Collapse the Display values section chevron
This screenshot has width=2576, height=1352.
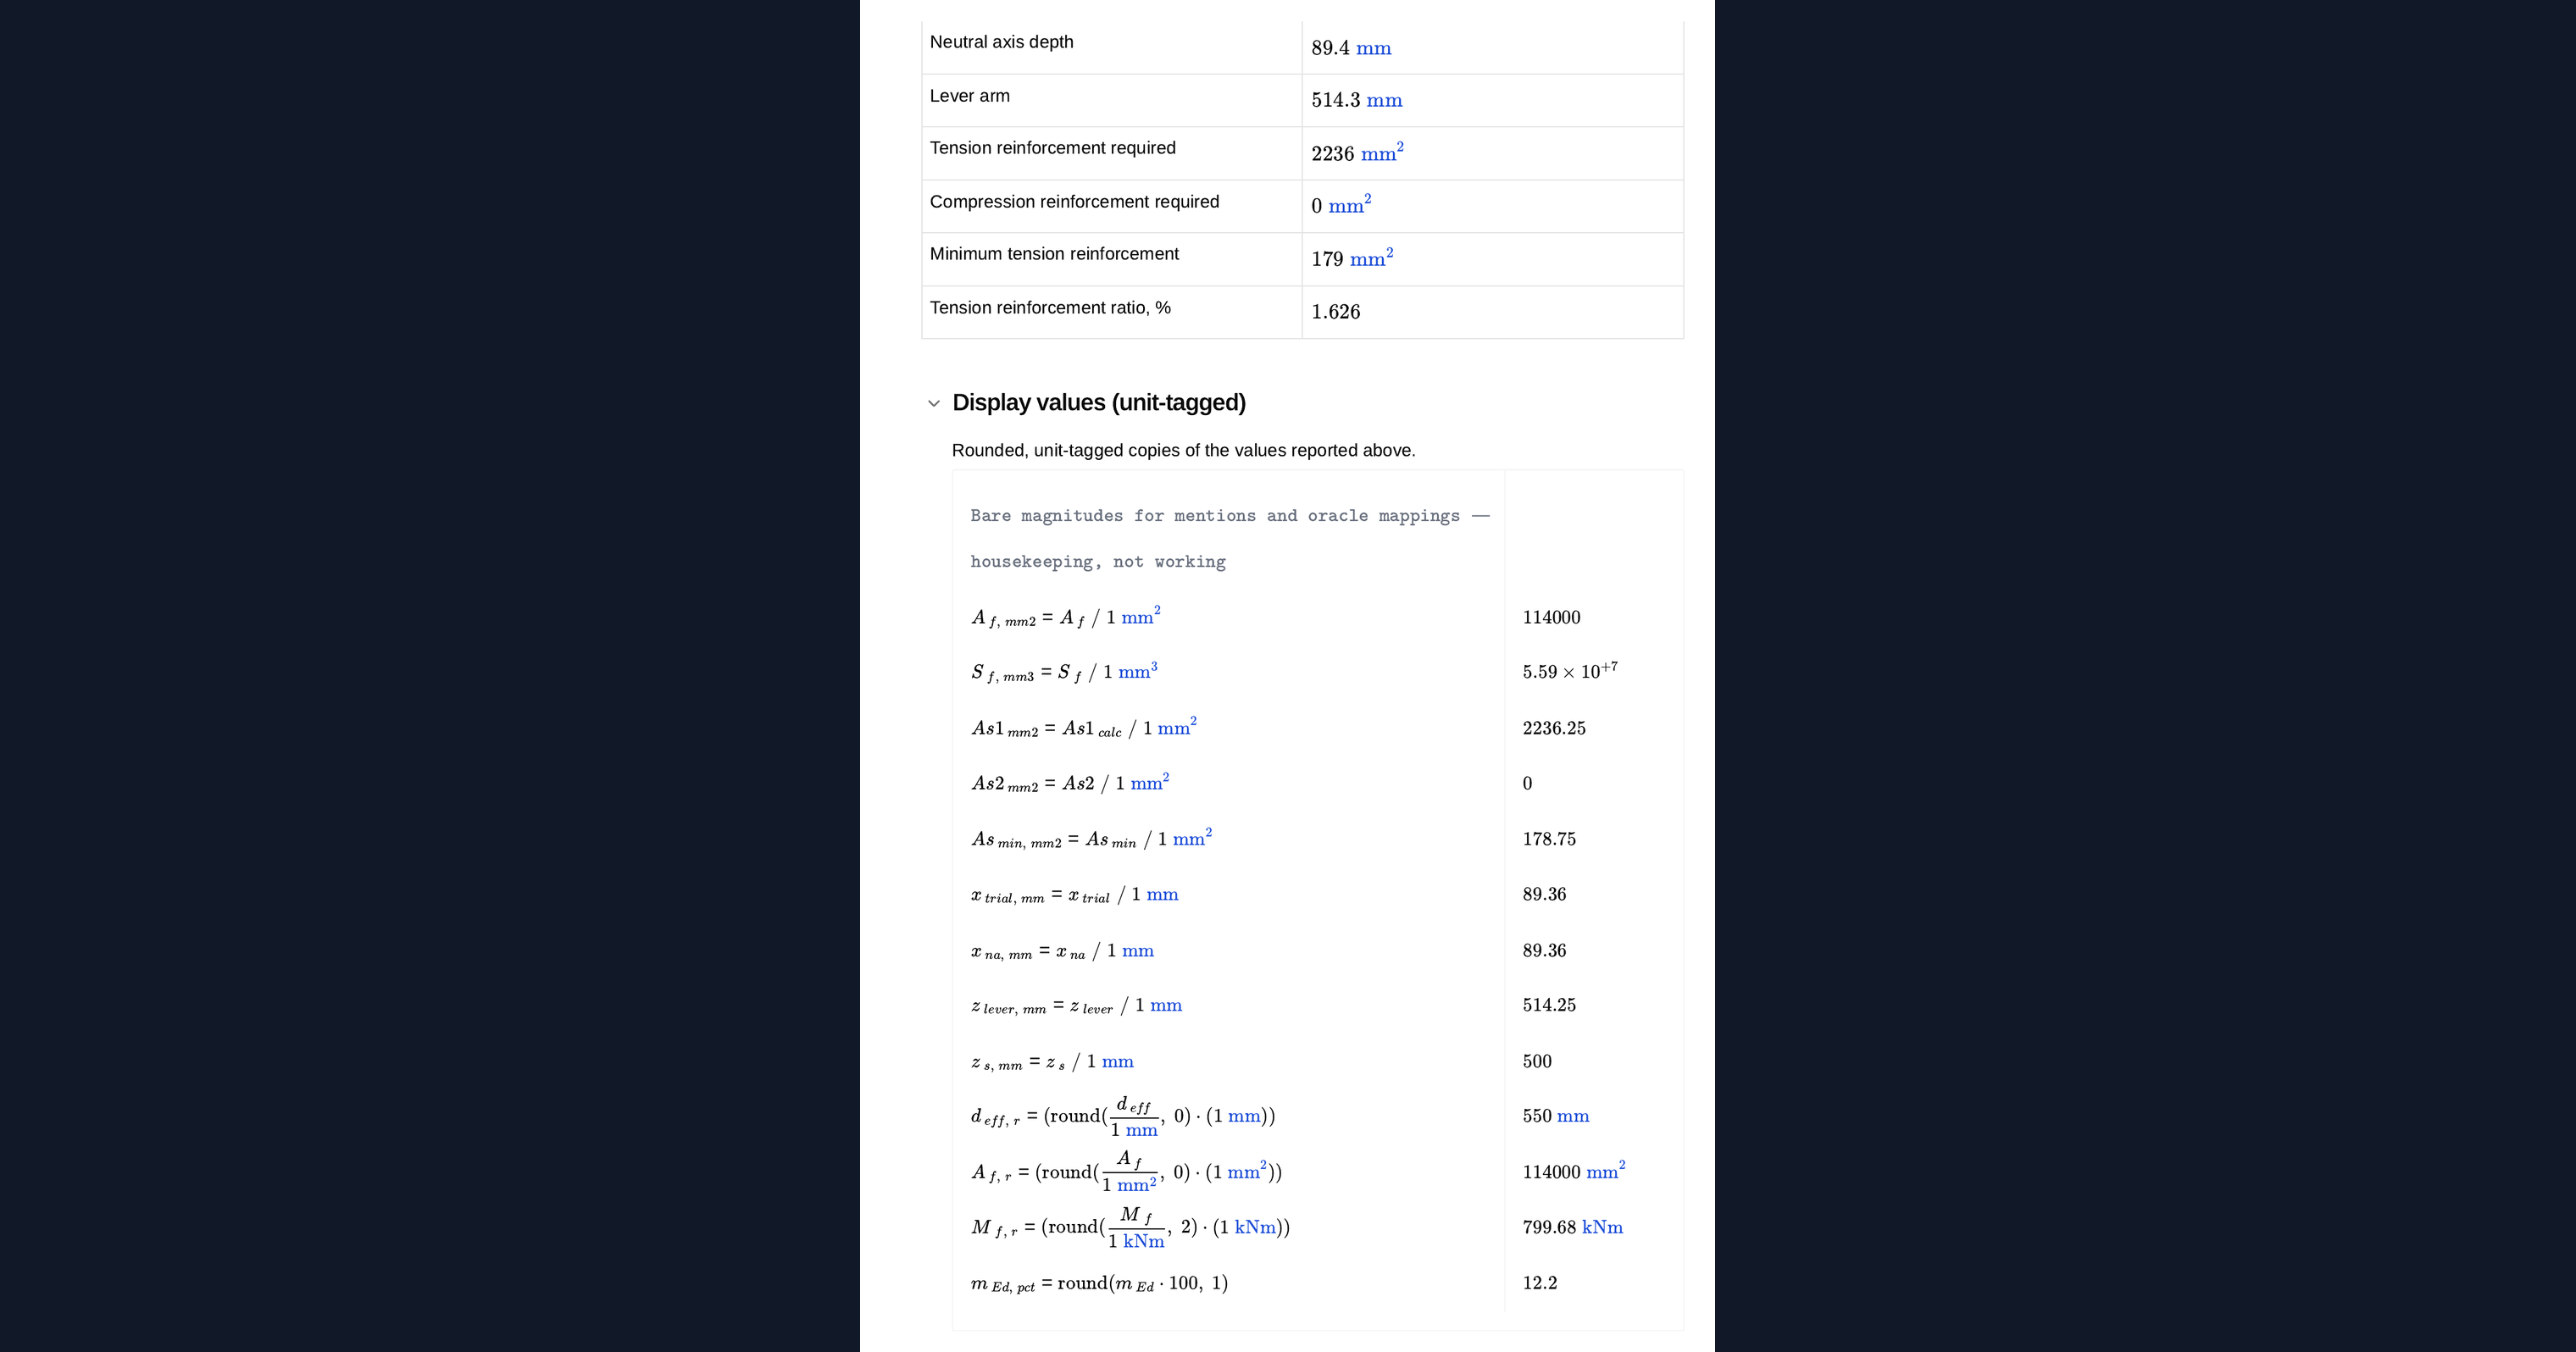(934, 404)
